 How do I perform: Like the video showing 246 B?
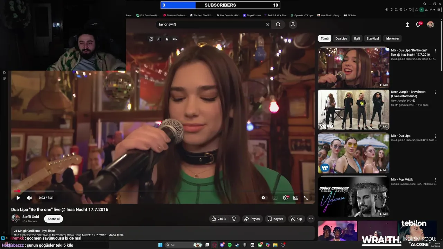[x=219, y=219]
